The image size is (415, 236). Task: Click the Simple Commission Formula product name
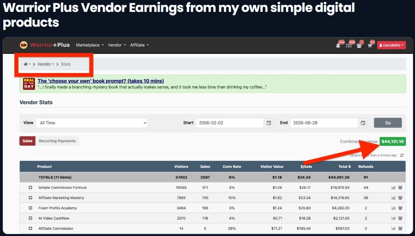tap(63, 188)
